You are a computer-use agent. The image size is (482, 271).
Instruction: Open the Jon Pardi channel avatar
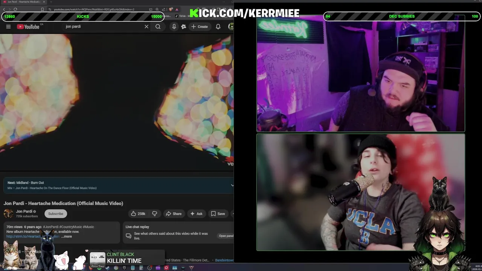point(8,213)
